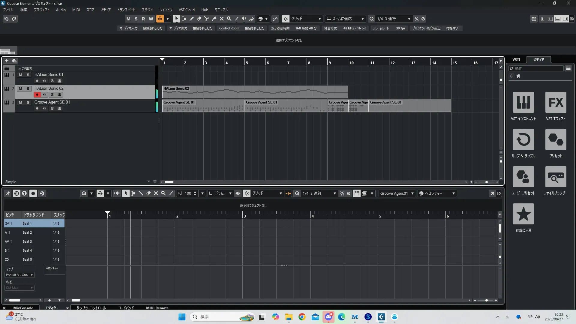Expand the Pop Kit 3 drum map dropdown

click(x=19, y=275)
